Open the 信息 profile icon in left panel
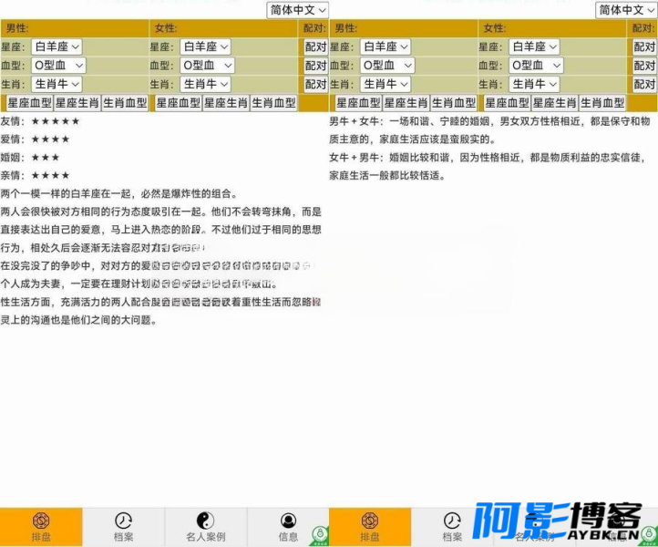This screenshot has width=658, height=547. (288, 527)
